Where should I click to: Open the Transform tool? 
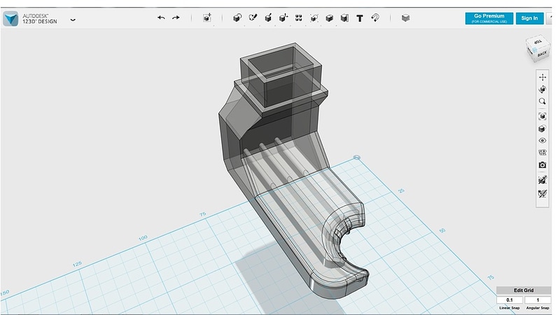(x=207, y=17)
